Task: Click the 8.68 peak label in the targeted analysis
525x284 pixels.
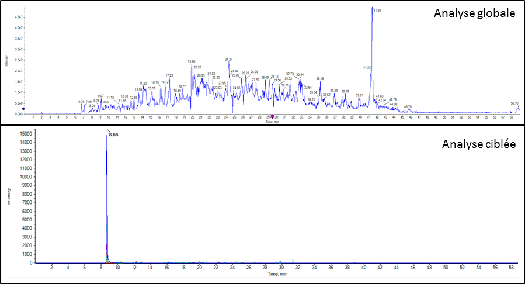Action: tap(114, 136)
